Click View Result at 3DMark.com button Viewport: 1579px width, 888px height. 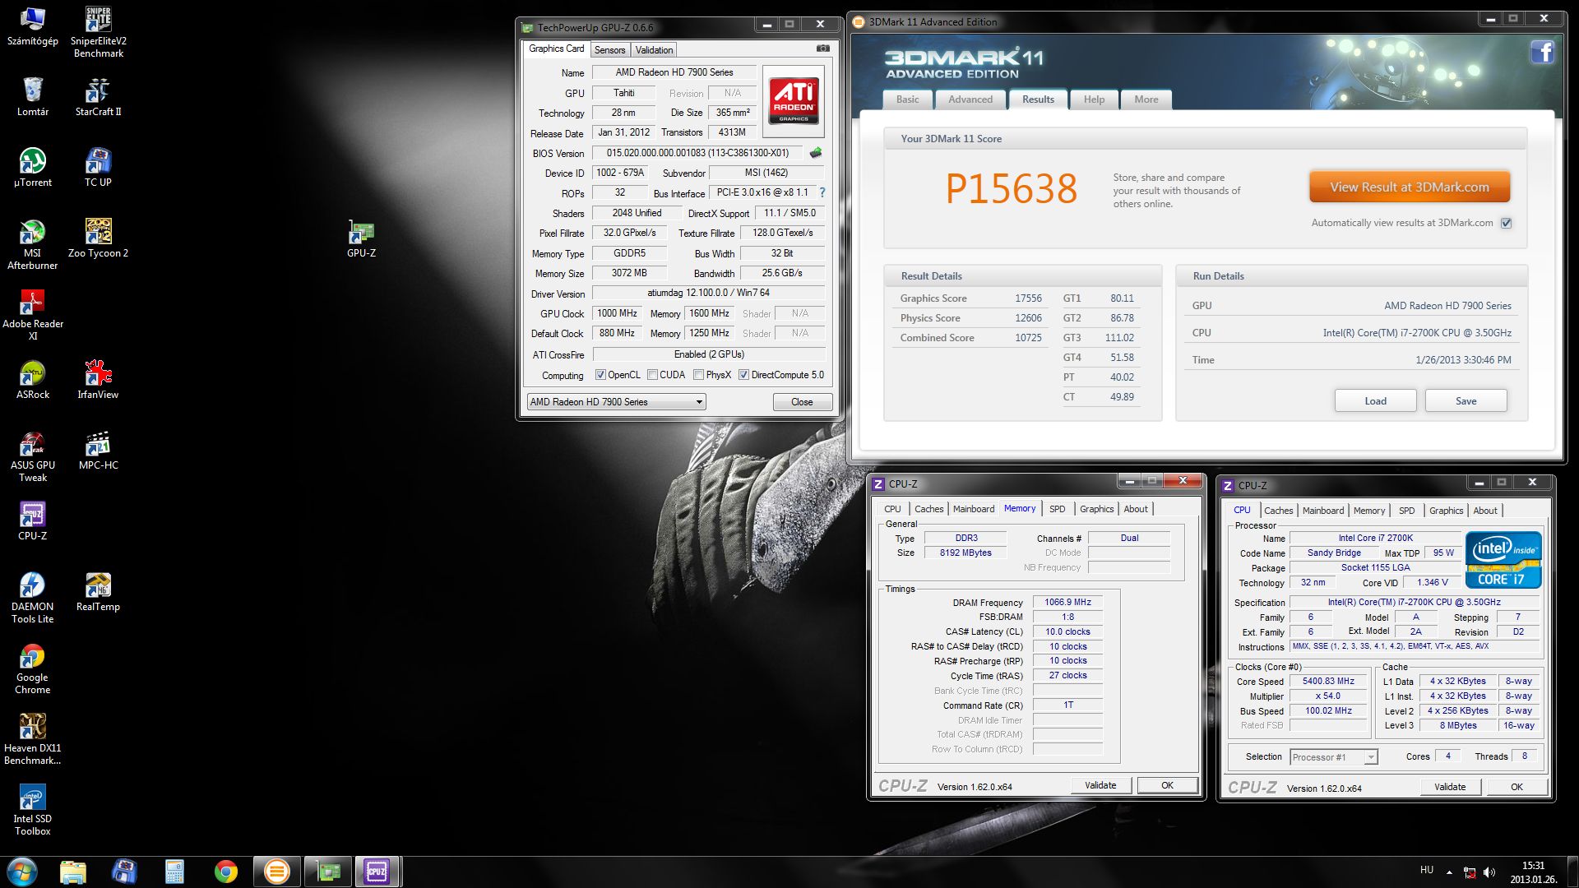coord(1410,187)
